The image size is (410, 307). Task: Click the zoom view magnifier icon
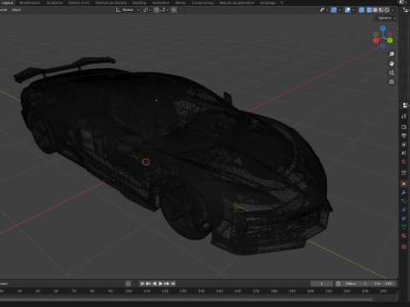click(391, 54)
